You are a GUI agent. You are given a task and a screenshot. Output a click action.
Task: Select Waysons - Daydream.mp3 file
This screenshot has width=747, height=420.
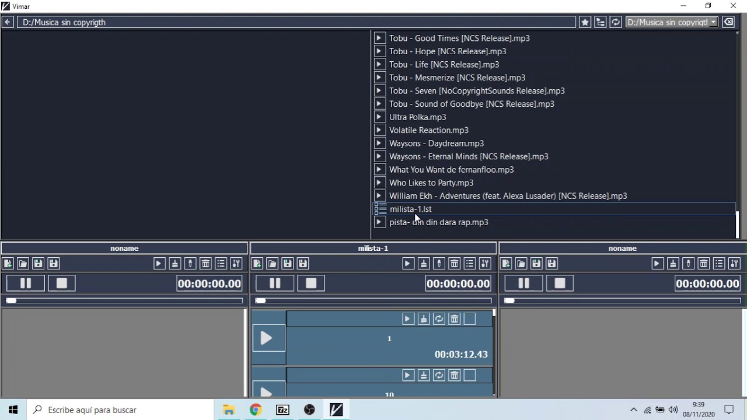(x=437, y=143)
